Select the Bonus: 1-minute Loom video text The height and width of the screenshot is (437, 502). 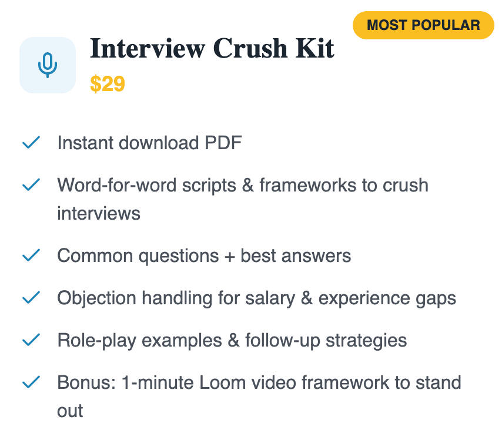(x=259, y=382)
